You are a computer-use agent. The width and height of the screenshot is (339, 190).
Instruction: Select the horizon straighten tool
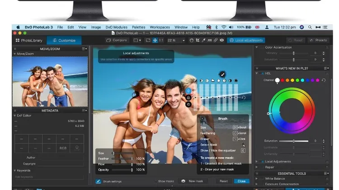click(209, 40)
